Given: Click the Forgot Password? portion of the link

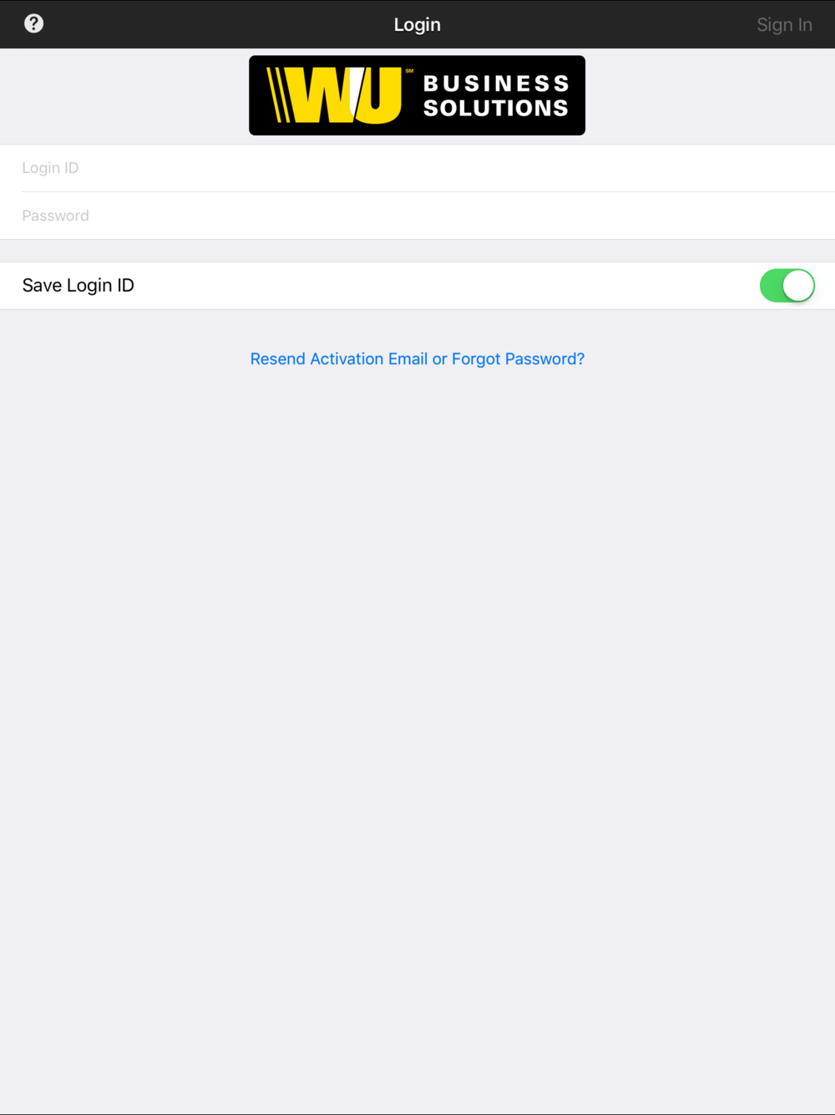Looking at the screenshot, I should 518,359.
